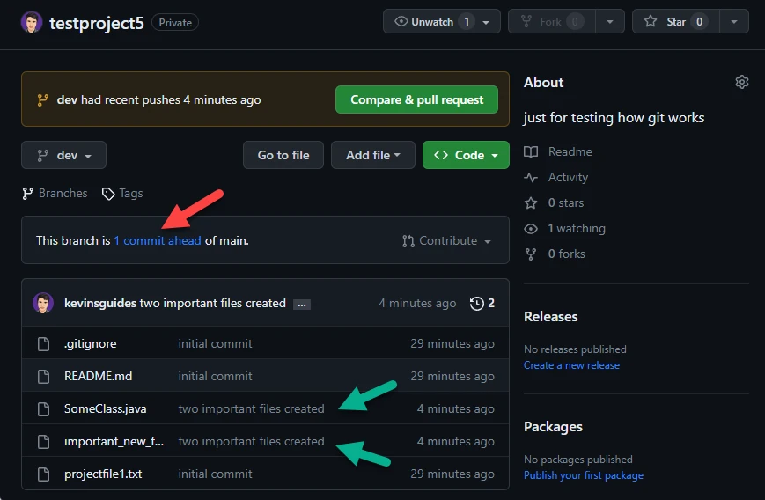Open the 1 commit ahead link
The width and height of the screenshot is (765, 500).
pyautogui.click(x=158, y=240)
